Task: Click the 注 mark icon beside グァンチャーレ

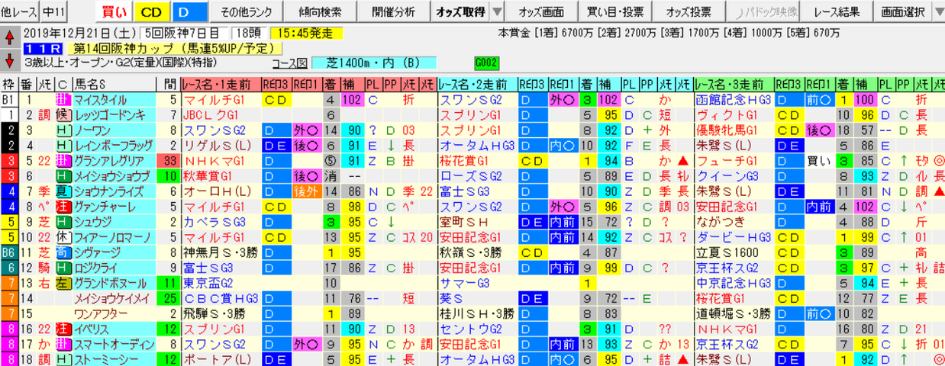Action: (64, 206)
